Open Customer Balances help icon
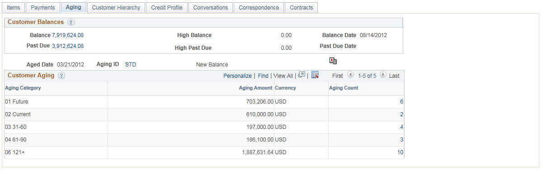This screenshot has width=542, height=170. point(71,23)
